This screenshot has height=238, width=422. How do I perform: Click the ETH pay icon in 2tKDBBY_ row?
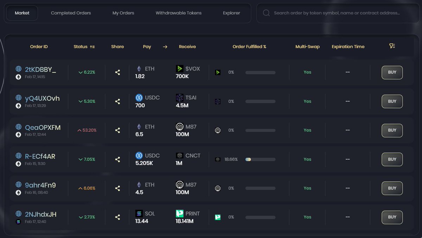(x=139, y=69)
